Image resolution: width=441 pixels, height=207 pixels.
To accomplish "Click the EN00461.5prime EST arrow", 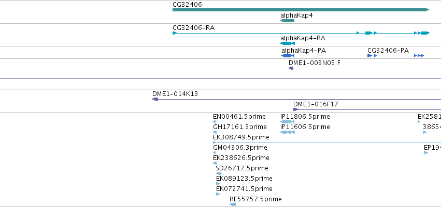I will point(215,122).
